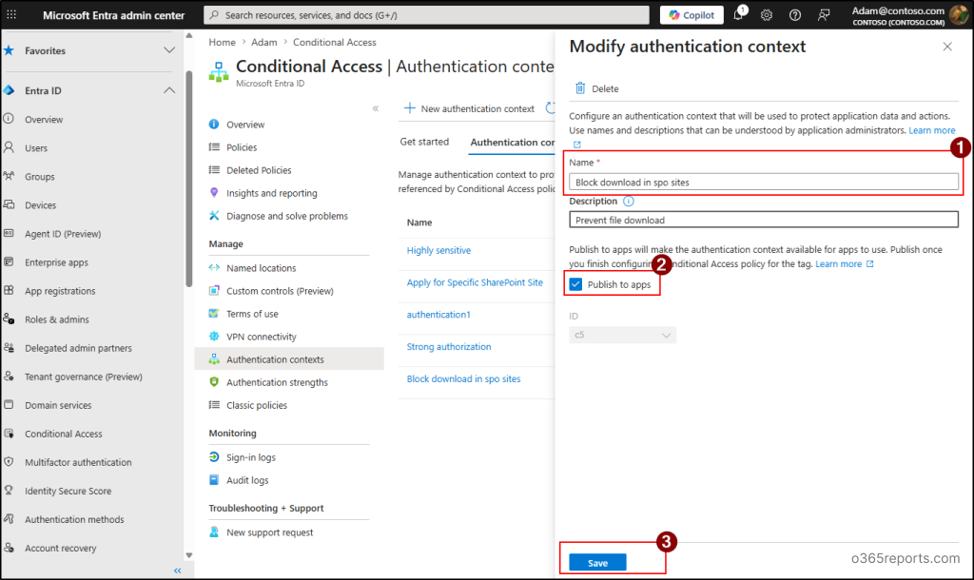Select Authentication contexts menu item
The height and width of the screenshot is (580, 974).
[289, 358]
